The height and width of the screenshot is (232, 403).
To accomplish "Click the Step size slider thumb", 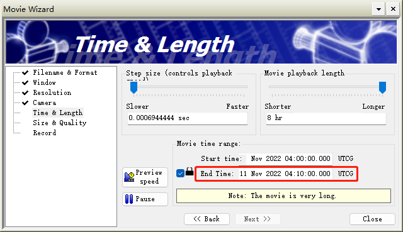I will click(x=133, y=88).
